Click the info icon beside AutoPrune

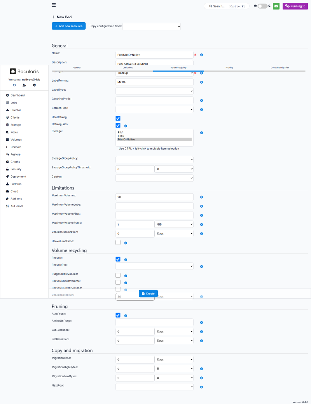click(126, 316)
